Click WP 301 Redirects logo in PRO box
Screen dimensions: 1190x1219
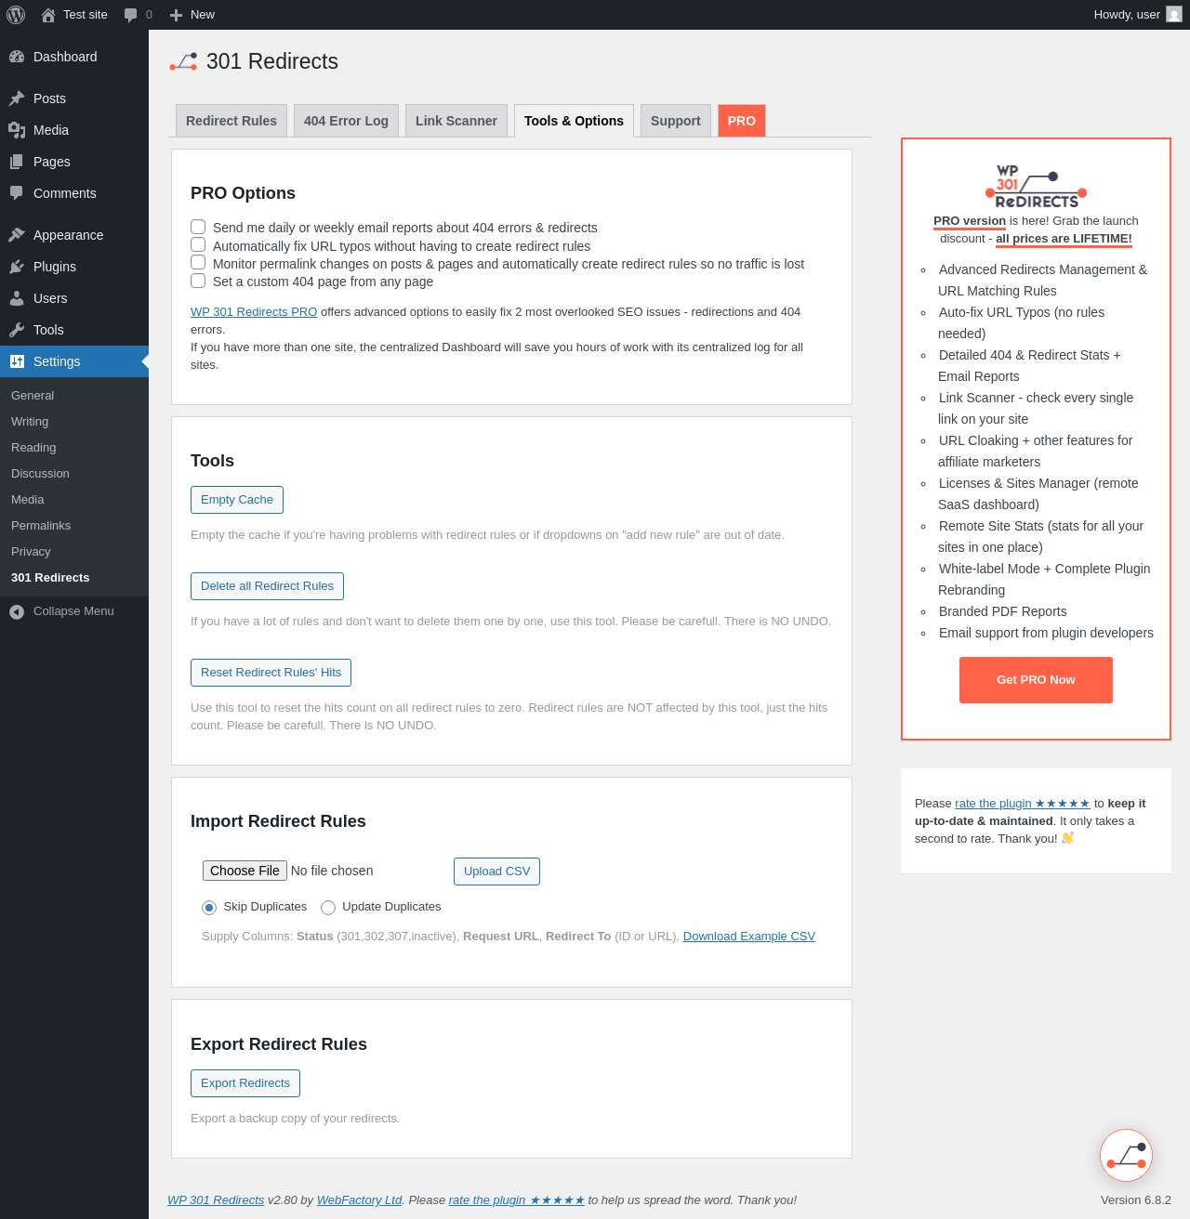pos(1036,186)
